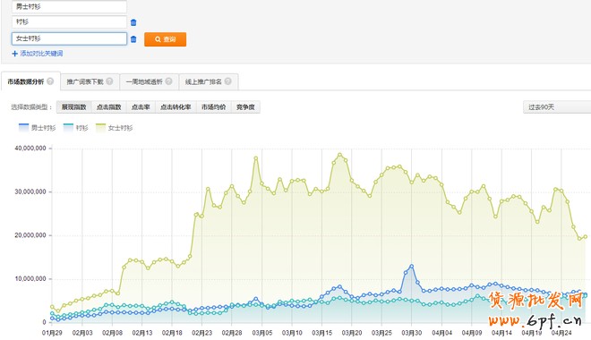The width and height of the screenshot is (591, 340).
Task: Switch to the 一周地域透析 tab
Action: 149,81
